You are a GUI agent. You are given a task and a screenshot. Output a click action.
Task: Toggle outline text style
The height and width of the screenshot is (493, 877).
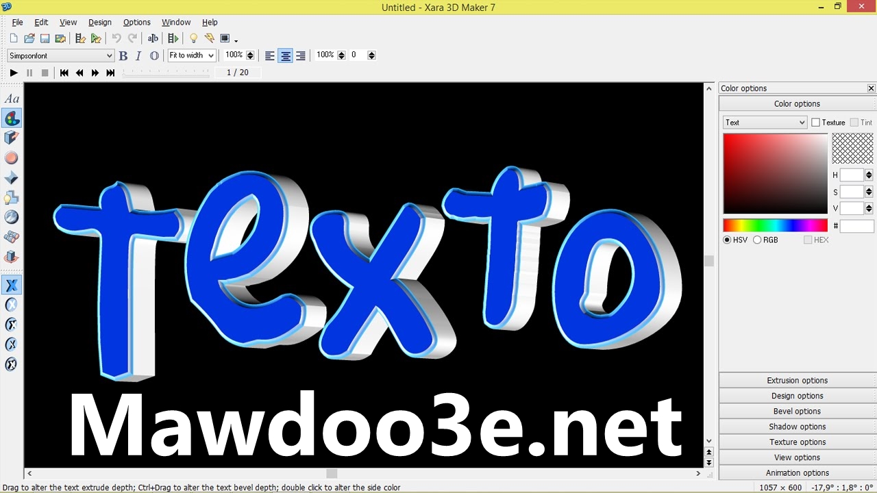154,55
